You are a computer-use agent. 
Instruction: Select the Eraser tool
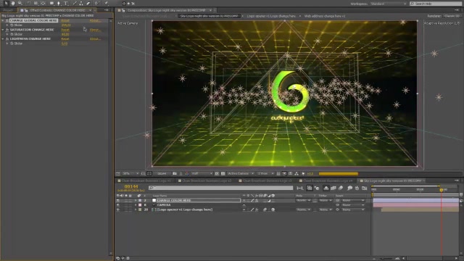click(88, 3)
